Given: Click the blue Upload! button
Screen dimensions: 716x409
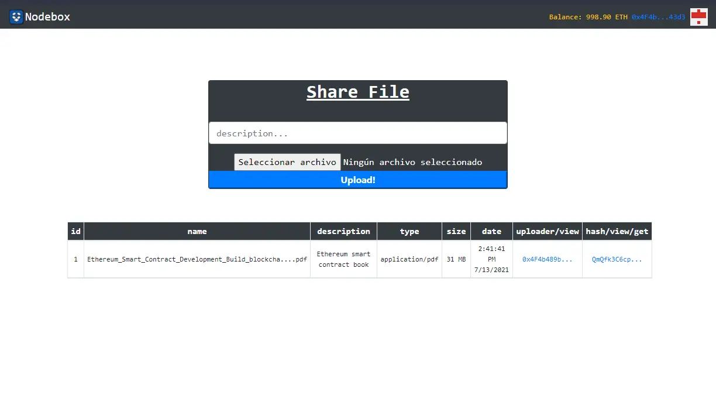Looking at the screenshot, I should pos(357,180).
